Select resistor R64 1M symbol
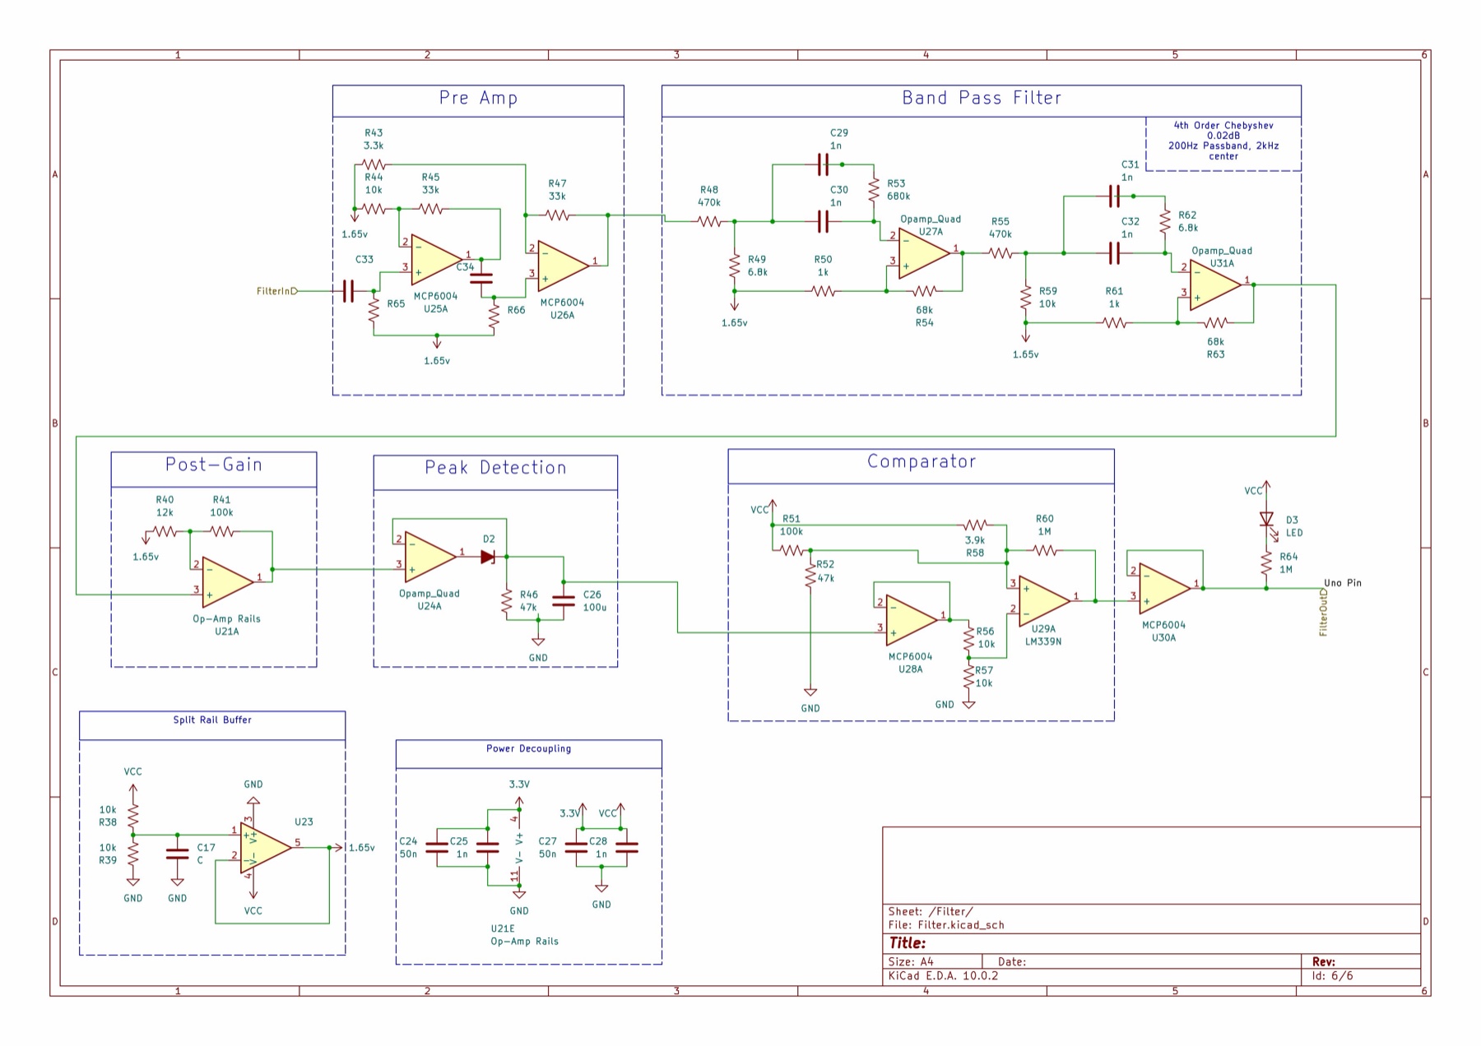This screenshot has height=1046, width=1481. [1266, 563]
